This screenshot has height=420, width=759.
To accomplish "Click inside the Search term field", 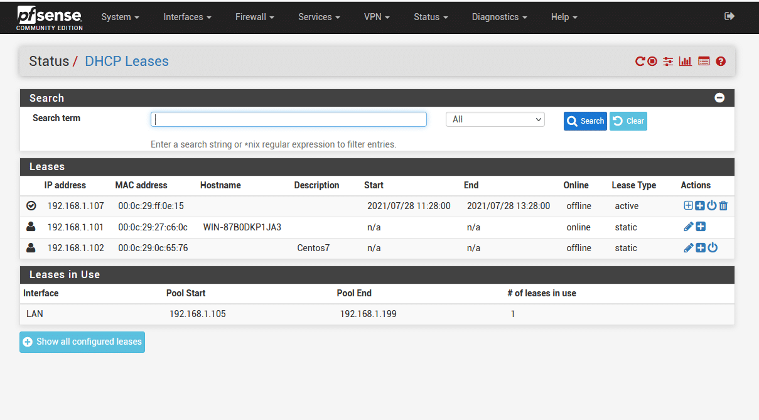I will [x=288, y=119].
